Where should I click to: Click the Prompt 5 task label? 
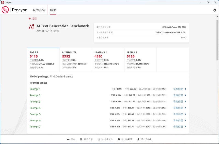coord(35,114)
